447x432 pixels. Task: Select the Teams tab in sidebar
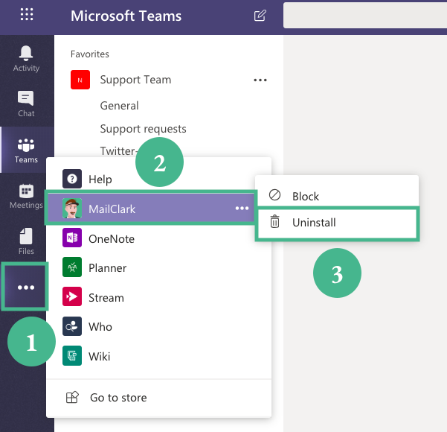[26, 150]
